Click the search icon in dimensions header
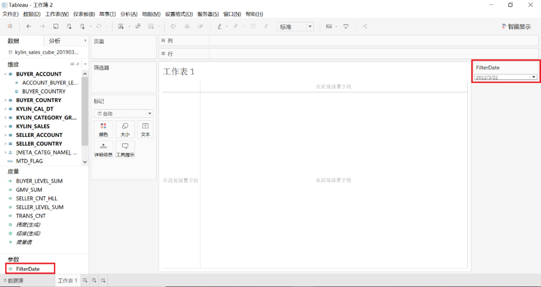541x287 pixels. (x=78, y=64)
